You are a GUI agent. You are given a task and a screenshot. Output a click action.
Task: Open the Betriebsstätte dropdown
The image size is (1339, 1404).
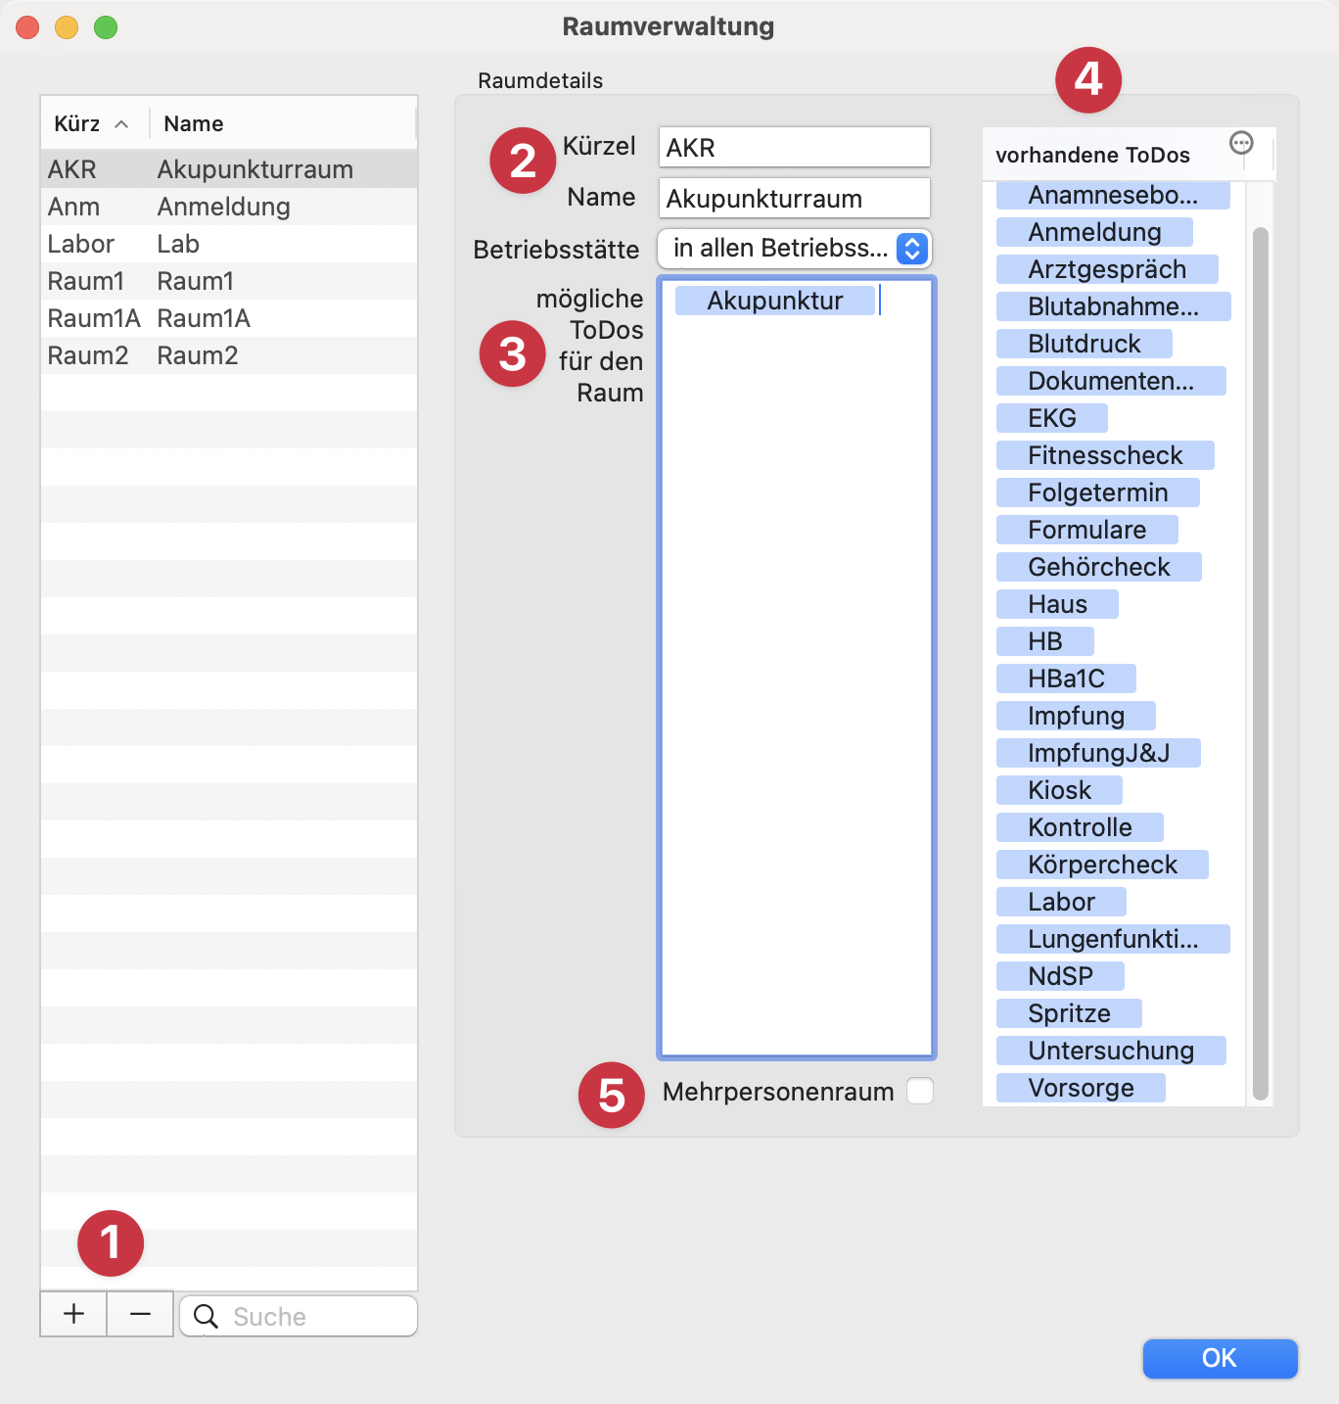click(x=794, y=249)
